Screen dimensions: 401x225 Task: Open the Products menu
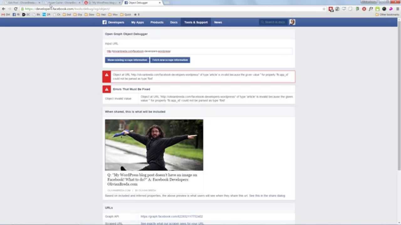click(157, 22)
